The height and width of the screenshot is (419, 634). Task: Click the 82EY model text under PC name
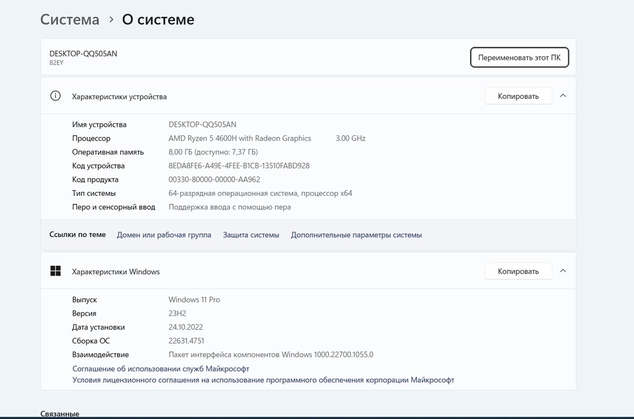[x=56, y=63]
